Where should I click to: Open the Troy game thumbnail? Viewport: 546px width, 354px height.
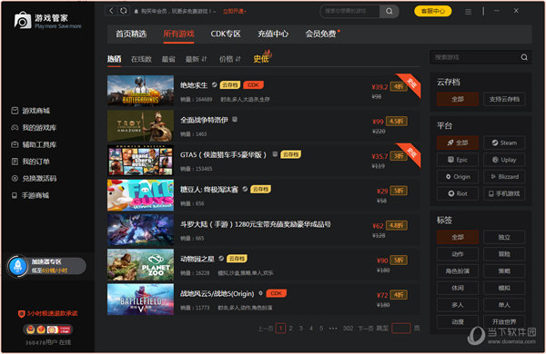pyautogui.click(x=140, y=125)
